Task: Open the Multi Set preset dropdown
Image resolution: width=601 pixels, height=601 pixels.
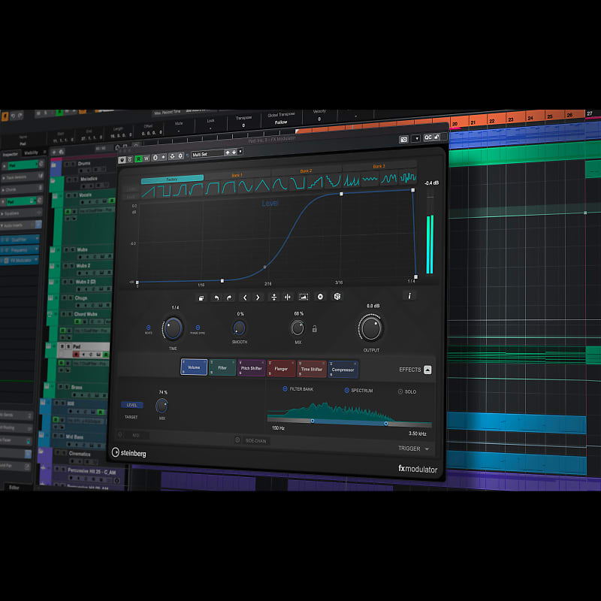Action: [208, 154]
